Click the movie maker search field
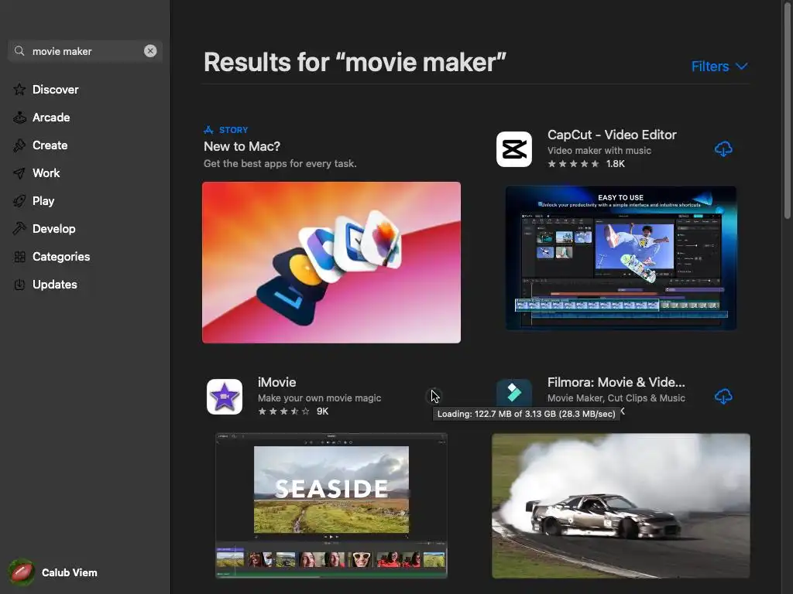This screenshot has height=594, width=793. click(85, 51)
